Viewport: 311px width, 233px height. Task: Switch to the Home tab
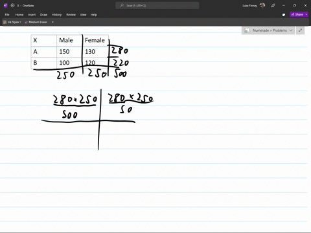[x=19, y=15]
